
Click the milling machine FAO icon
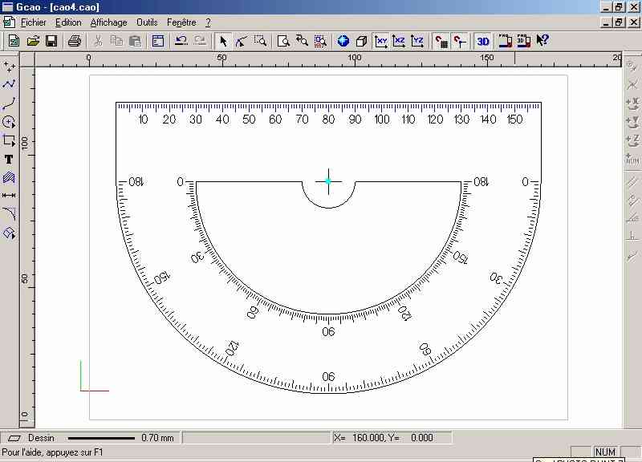tap(506, 41)
